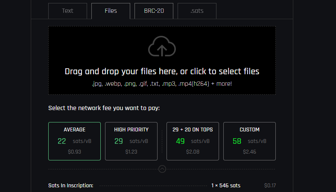
Task: Collapse fee options with the circled chevron
Action: [162, 169]
